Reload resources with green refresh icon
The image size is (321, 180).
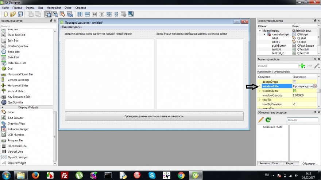coord(268,120)
